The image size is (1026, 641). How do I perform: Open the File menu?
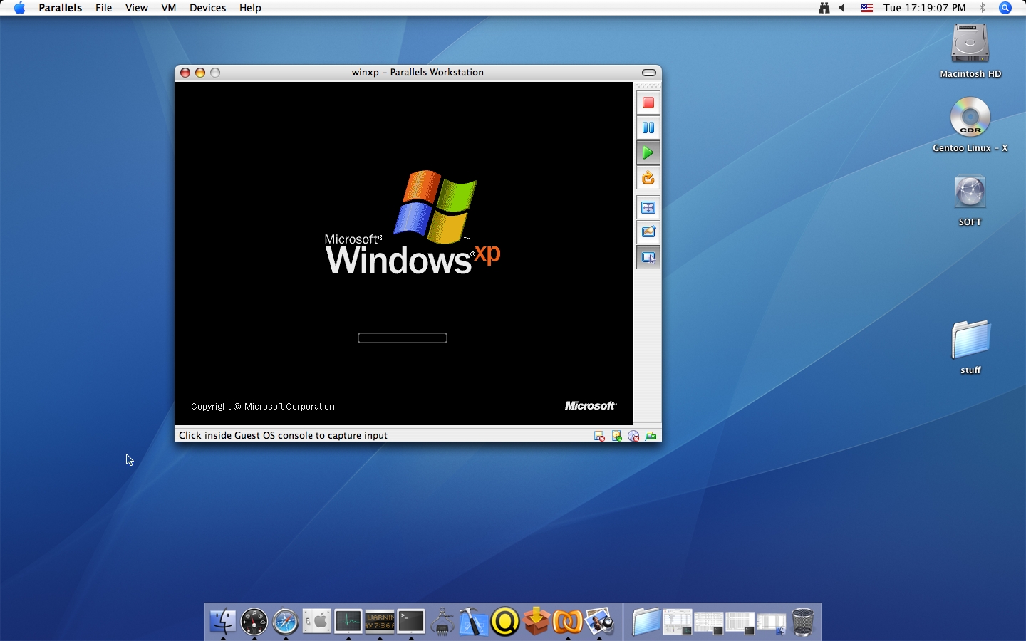click(104, 8)
